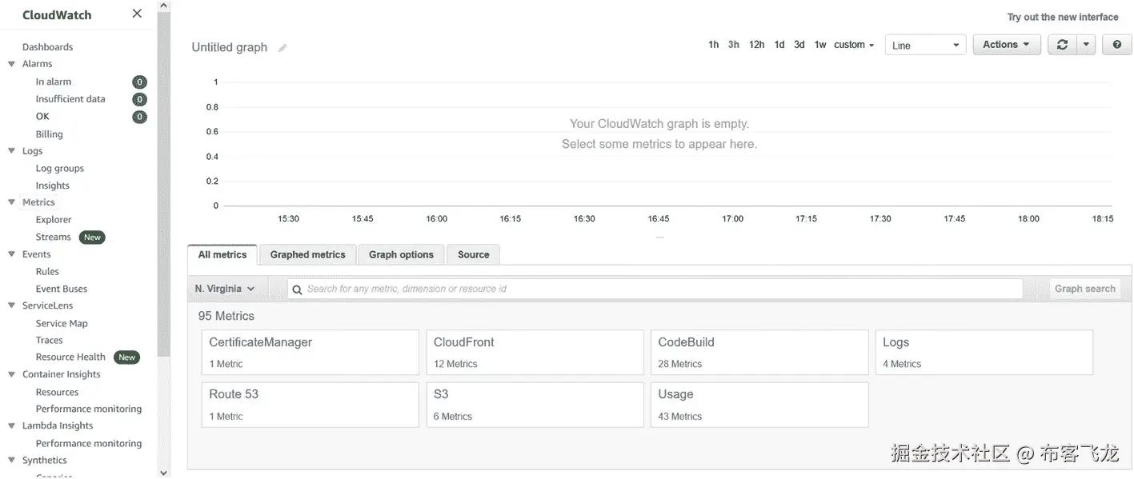Open the Line graph type dropdown
The height and width of the screenshot is (479, 1134).
tap(925, 46)
